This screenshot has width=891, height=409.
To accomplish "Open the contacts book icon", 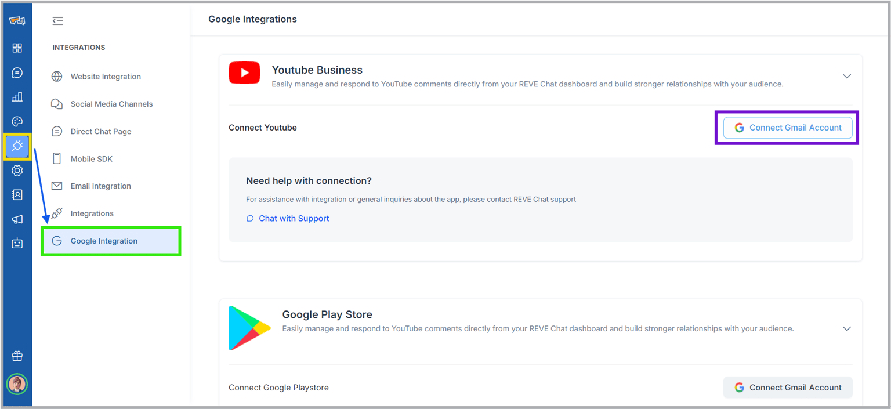I will tap(17, 195).
